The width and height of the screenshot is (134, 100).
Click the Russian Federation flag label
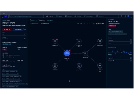pyautogui.click(x=114, y=23)
